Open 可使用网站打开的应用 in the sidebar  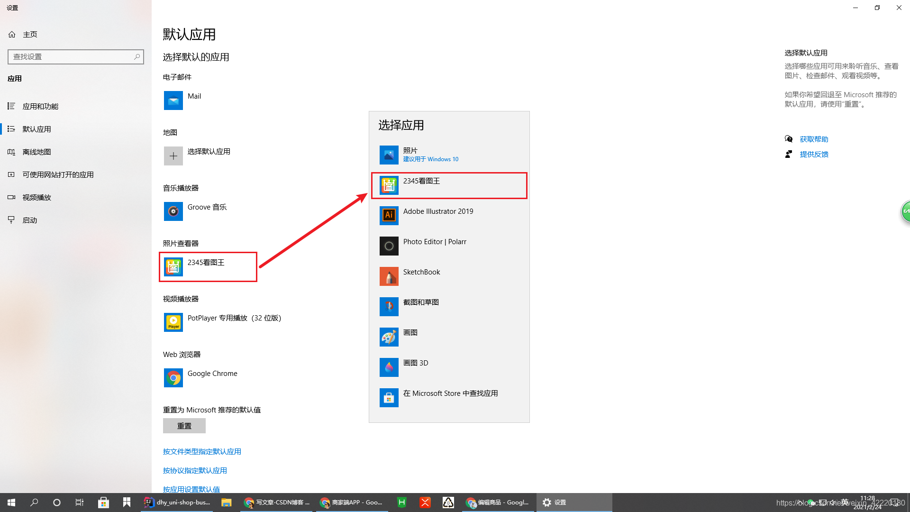76,174
